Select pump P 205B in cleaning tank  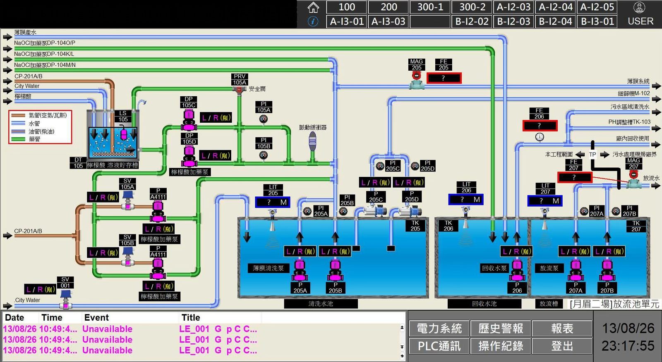[335, 271]
